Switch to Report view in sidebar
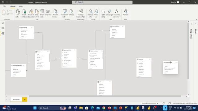The width and height of the screenshot is (198, 111). pos(3,23)
